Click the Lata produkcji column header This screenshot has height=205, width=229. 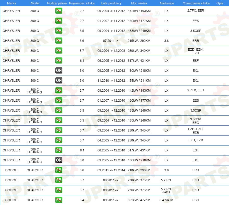click(111, 3)
